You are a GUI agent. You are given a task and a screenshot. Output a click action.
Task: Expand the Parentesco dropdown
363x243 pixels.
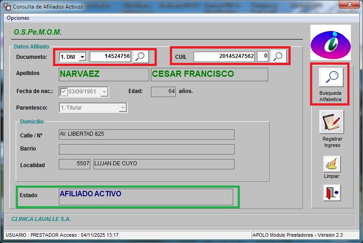(123, 108)
